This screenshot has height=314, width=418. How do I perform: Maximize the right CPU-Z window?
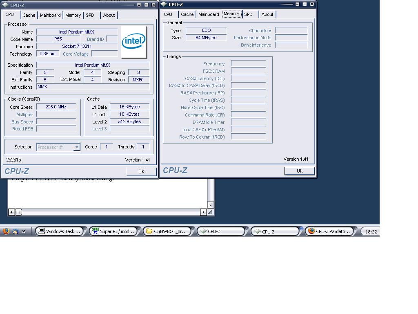click(305, 4)
